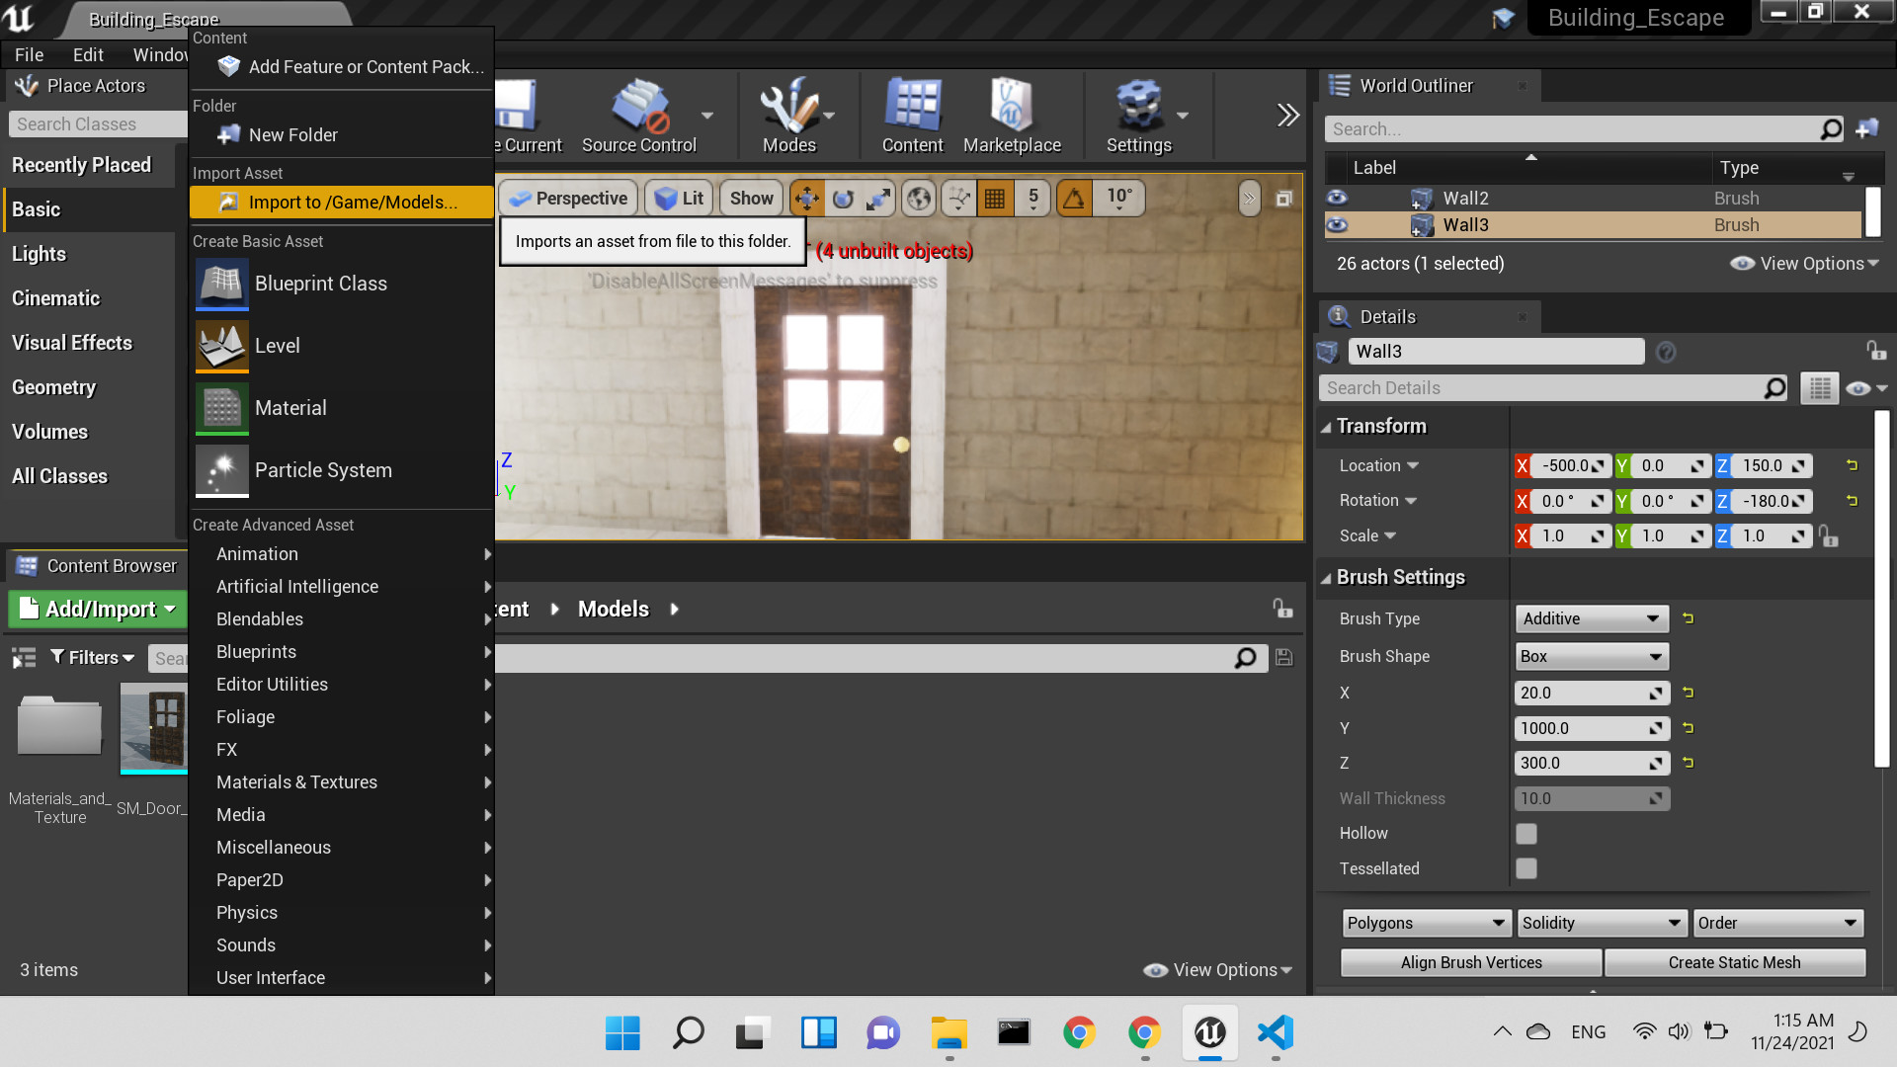The image size is (1897, 1067).
Task: Click the Brush Settings X value spinner
Action: pyautogui.click(x=1591, y=694)
